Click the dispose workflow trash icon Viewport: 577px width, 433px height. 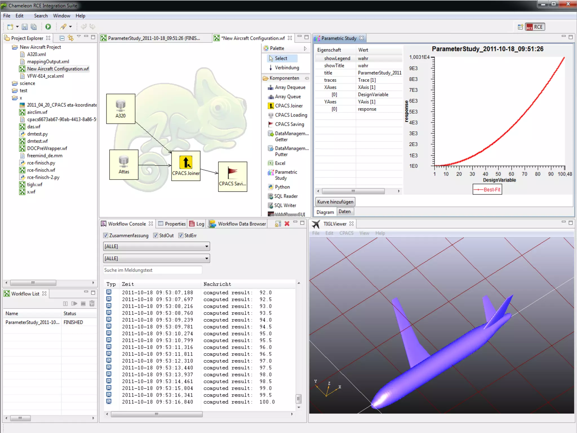click(x=92, y=304)
